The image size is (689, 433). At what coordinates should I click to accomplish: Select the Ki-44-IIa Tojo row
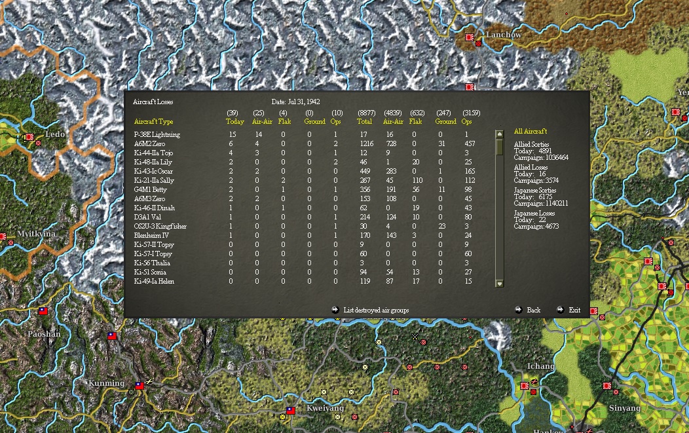pos(305,153)
